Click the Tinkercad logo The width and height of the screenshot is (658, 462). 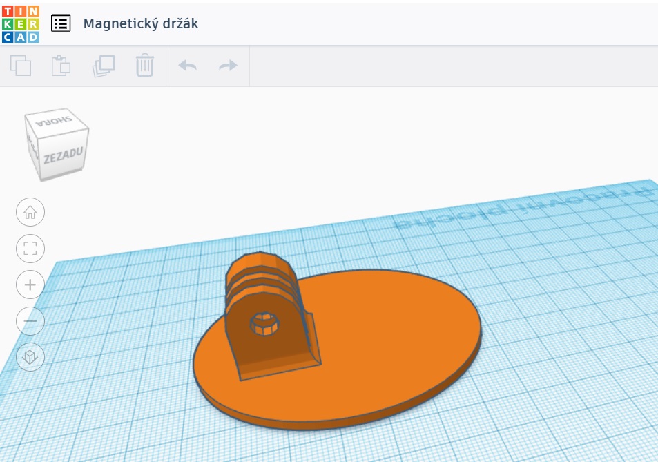21,23
